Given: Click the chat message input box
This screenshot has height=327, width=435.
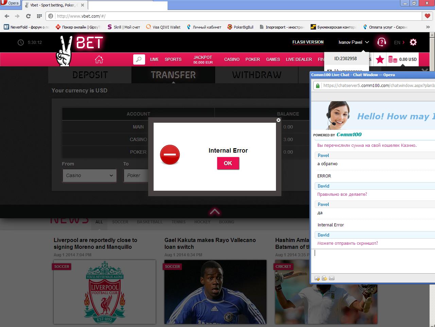Looking at the screenshot, I should coord(373,260).
